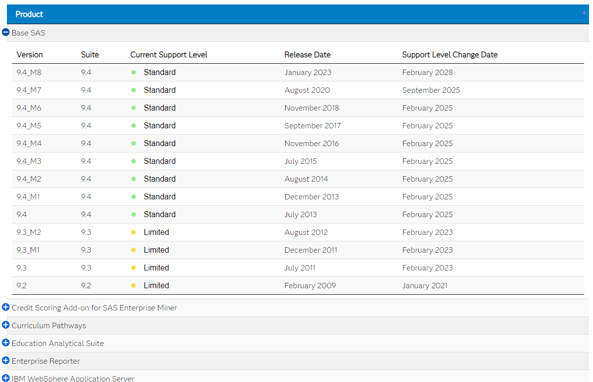593x382 pixels.
Task: Click the Version column header
Action: [x=30, y=55]
